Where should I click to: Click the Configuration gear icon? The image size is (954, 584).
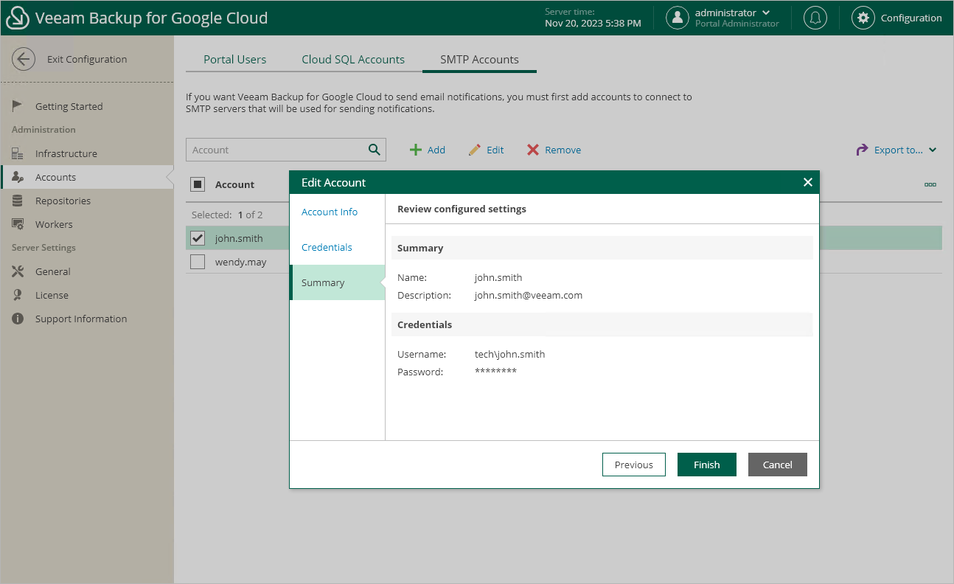863,18
